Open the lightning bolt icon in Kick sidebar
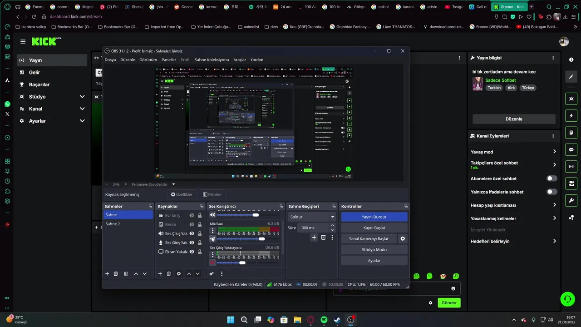 click(x=571, y=116)
